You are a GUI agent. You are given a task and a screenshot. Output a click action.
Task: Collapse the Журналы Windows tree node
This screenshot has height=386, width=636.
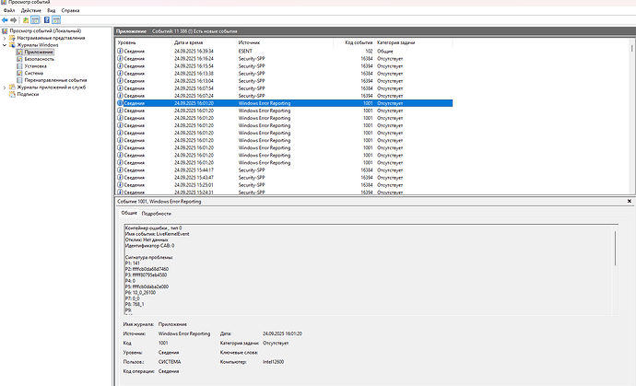pyautogui.click(x=5, y=44)
